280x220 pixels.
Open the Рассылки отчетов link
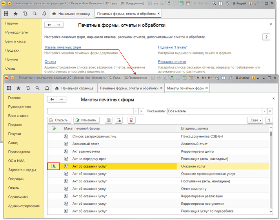172,61
